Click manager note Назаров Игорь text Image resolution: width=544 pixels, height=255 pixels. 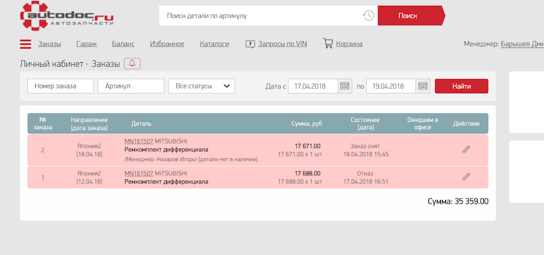[x=191, y=159]
